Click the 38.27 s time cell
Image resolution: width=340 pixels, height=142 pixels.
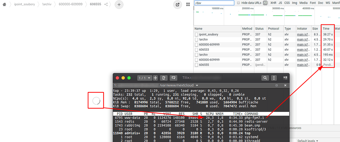click(328, 34)
